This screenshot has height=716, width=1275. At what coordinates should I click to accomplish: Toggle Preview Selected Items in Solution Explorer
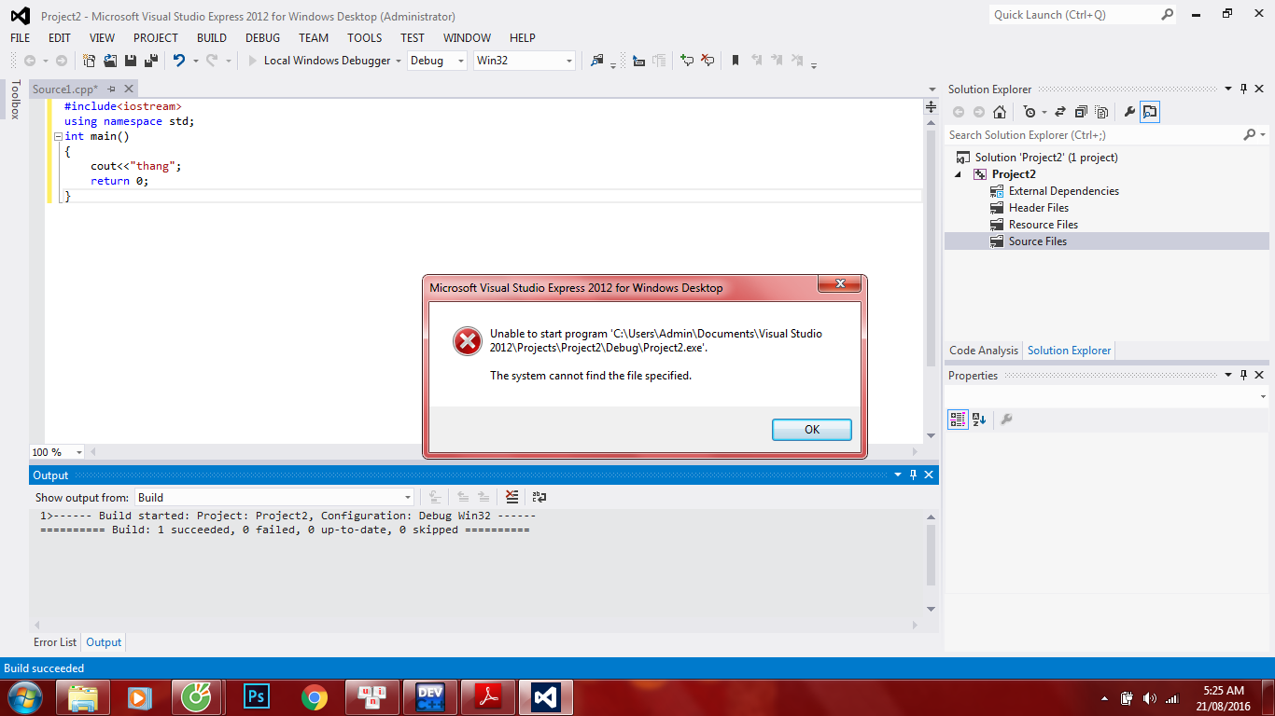click(1150, 112)
